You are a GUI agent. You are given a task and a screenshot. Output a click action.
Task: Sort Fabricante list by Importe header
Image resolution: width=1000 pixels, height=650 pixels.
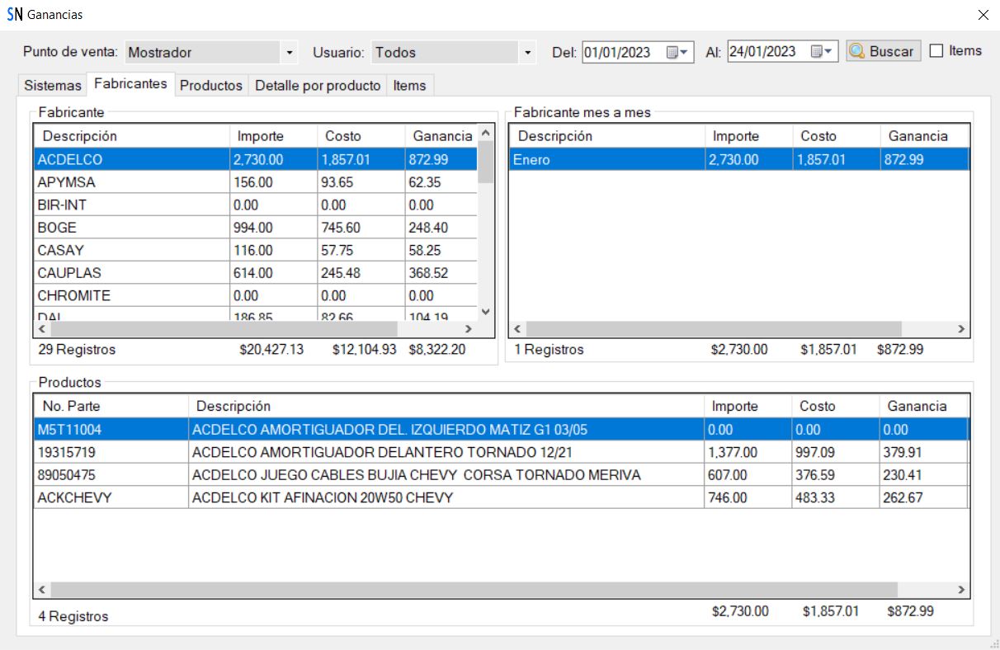point(273,136)
